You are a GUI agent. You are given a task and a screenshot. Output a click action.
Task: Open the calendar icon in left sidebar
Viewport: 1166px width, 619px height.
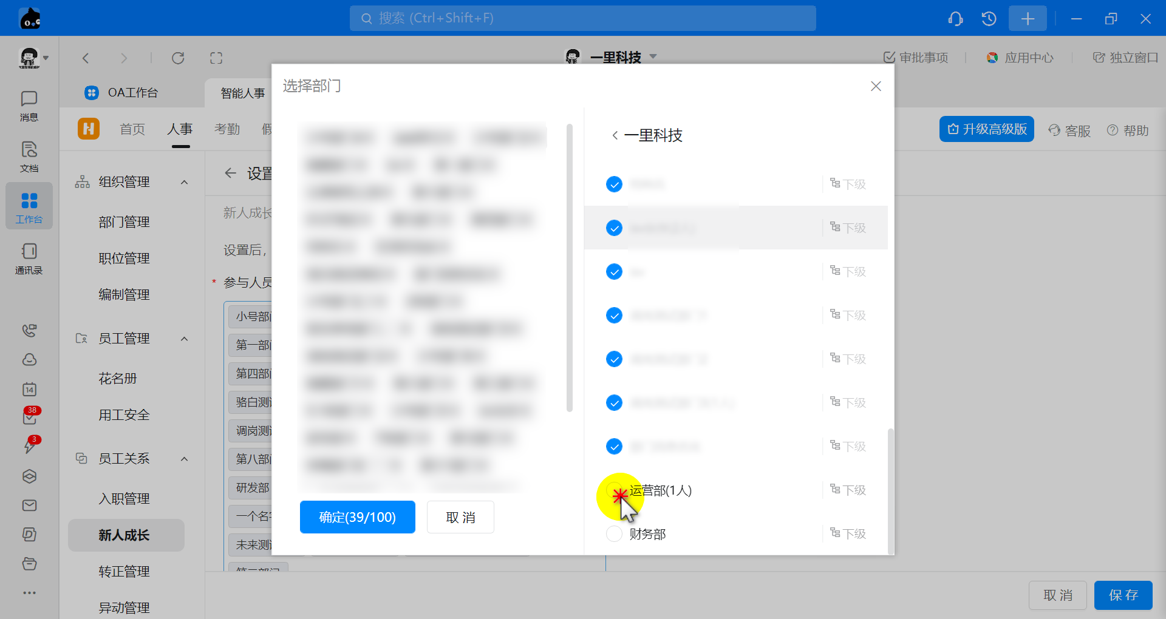[x=29, y=389]
